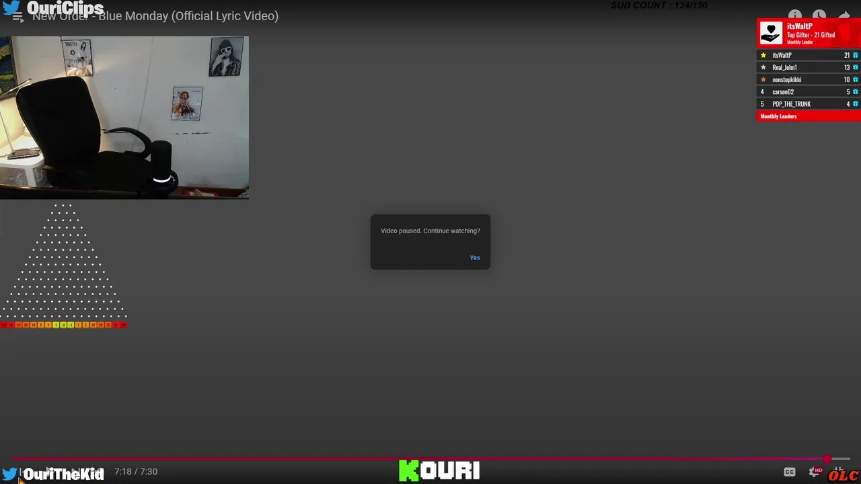The height and width of the screenshot is (484, 861).
Task: Click the 7:18 / 7:30 time display
Action: pos(136,471)
